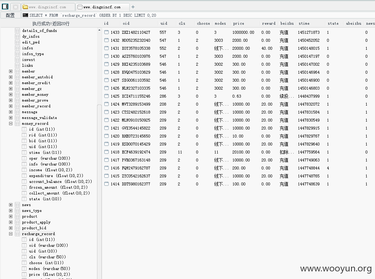Viewport: 375px width, 279px height.
Task: Click table icon for infos_type
Action: pyautogui.click(x=17, y=54)
